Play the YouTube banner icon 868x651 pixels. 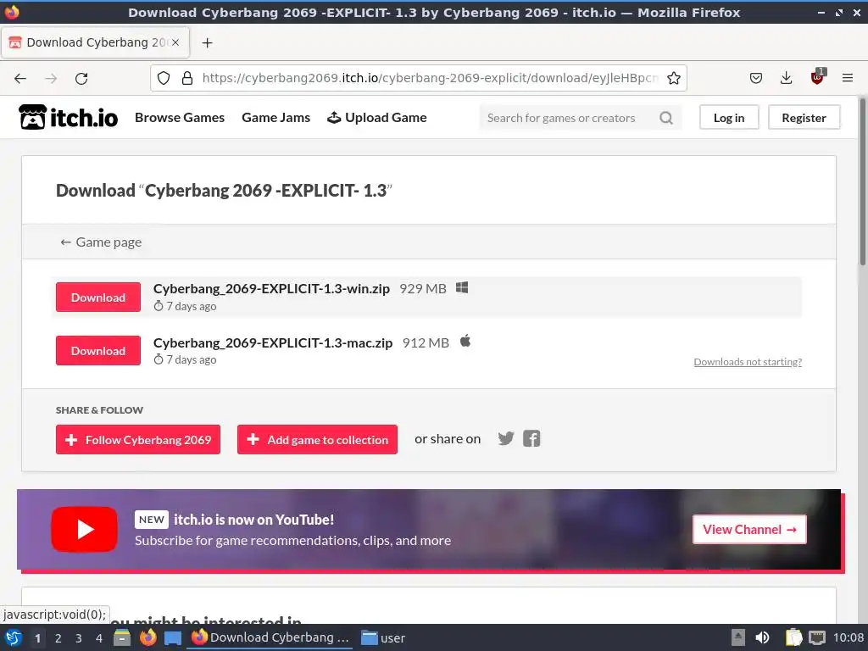coord(84,529)
